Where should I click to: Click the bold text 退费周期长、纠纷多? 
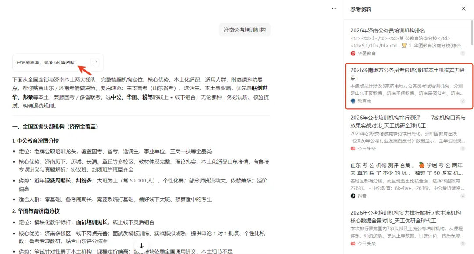click(68, 181)
